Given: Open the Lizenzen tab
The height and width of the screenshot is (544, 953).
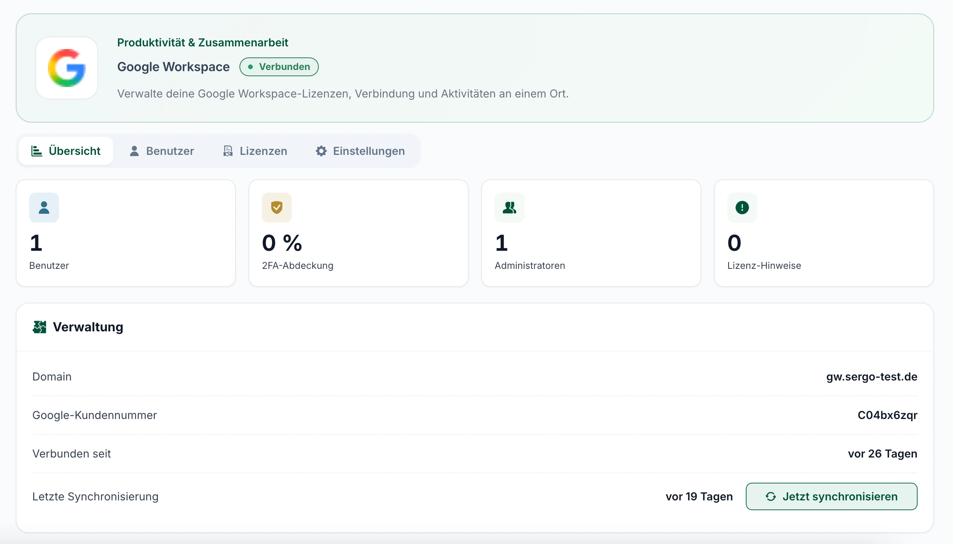Looking at the screenshot, I should tap(255, 151).
